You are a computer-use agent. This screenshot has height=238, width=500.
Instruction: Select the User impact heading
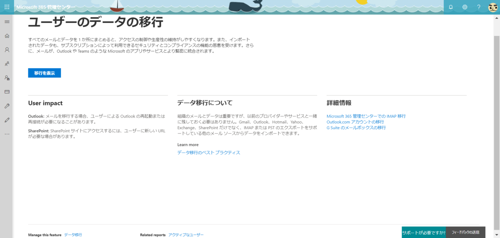pyautogui.click(x=45, y=103)
